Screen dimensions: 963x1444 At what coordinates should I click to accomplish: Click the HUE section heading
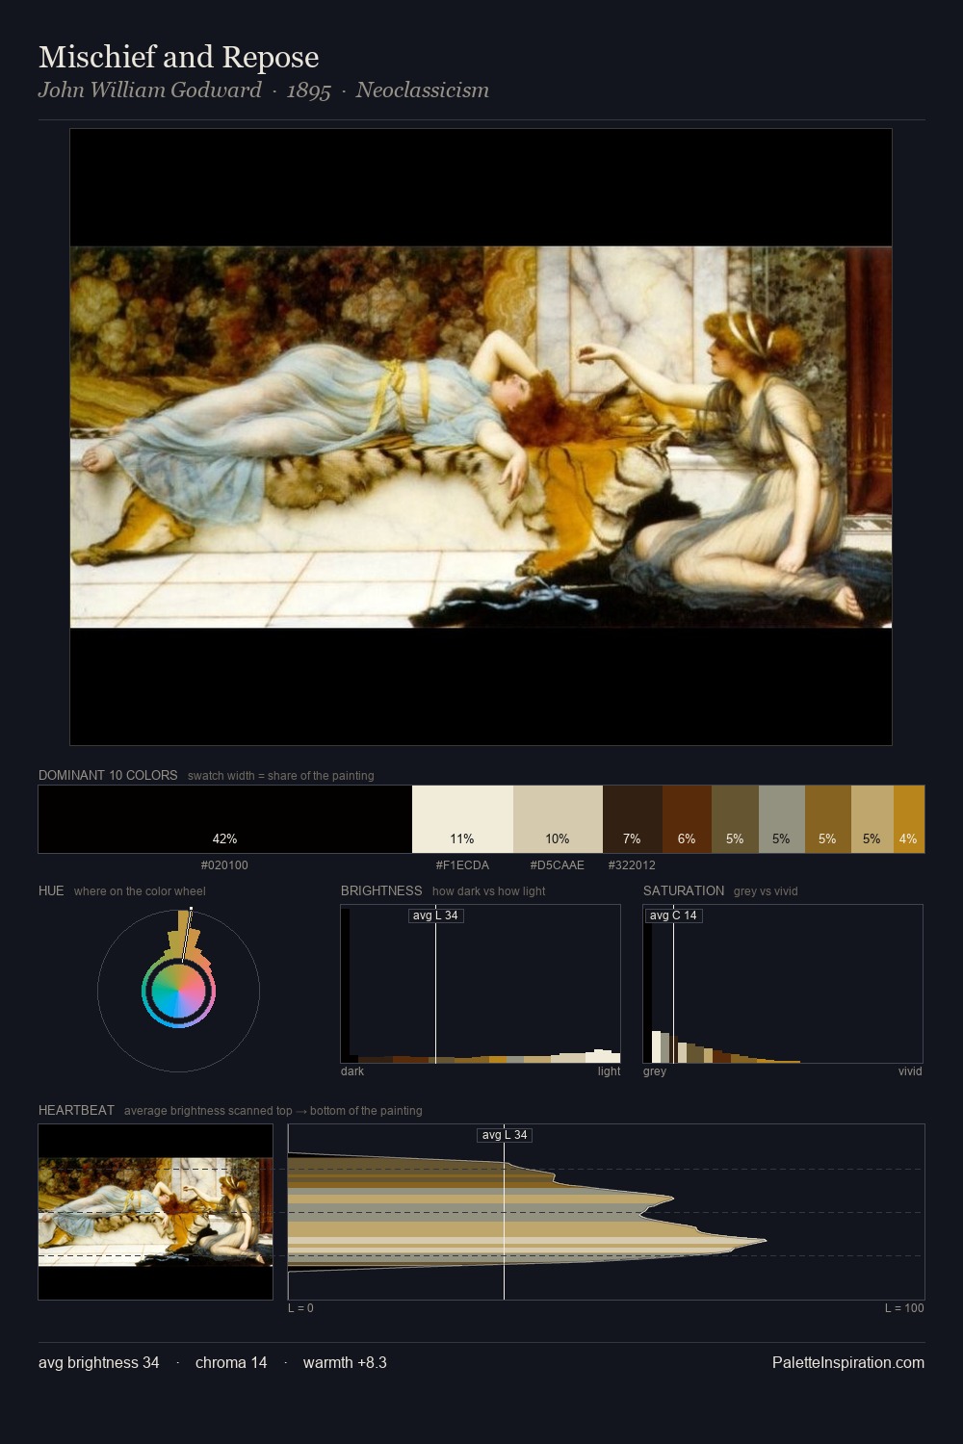51,890
